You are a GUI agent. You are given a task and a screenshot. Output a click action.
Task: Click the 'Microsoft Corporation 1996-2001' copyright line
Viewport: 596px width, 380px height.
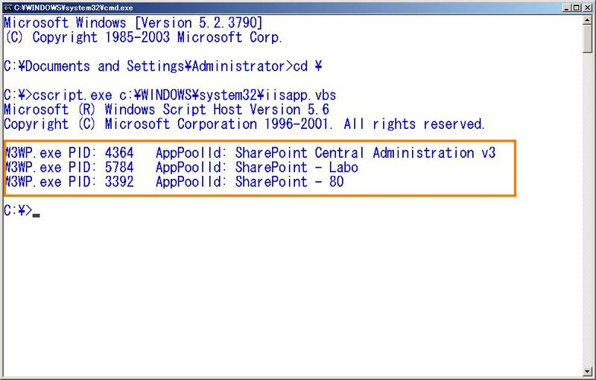pos(244,124)
